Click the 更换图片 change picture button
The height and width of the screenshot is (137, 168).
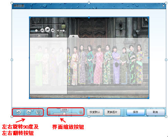[112, 112]
